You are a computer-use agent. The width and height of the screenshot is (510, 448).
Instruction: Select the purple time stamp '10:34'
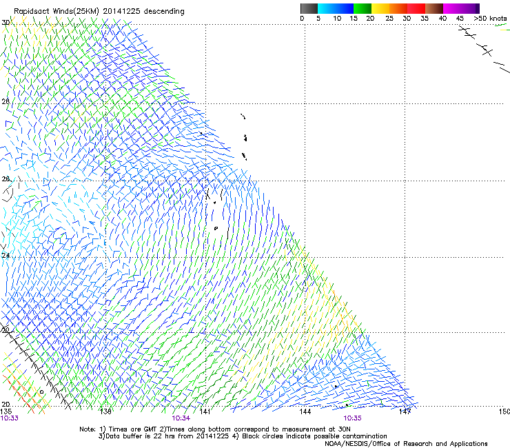(x=181, y=418)
